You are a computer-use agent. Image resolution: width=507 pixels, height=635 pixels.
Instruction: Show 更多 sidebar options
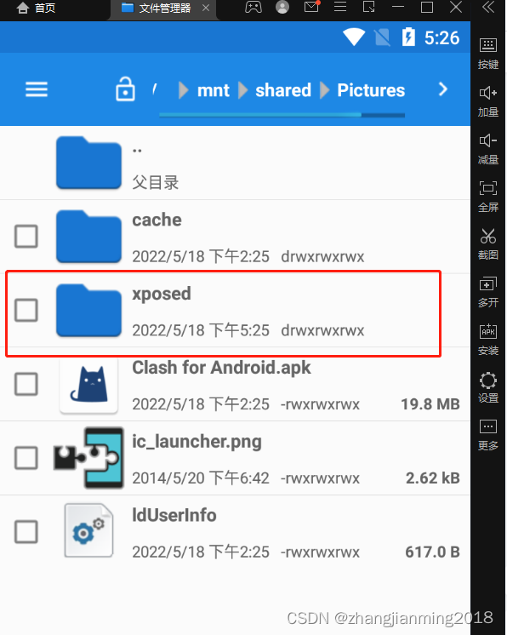coord(488,435)
